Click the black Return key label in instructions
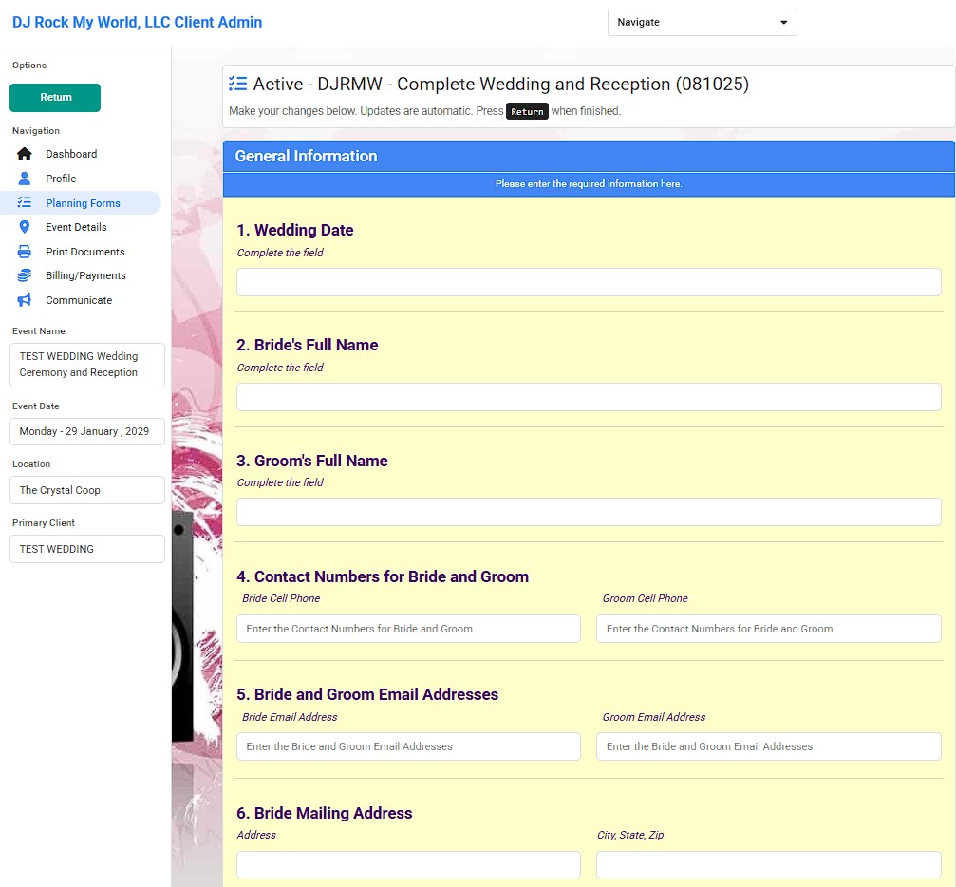 [527, 112]
